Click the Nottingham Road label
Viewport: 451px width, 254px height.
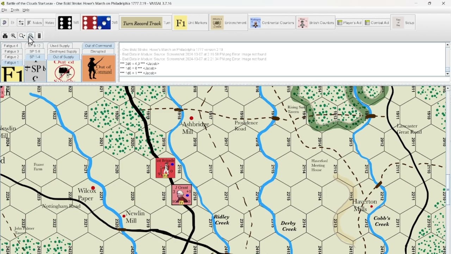(x=61, y=206)
